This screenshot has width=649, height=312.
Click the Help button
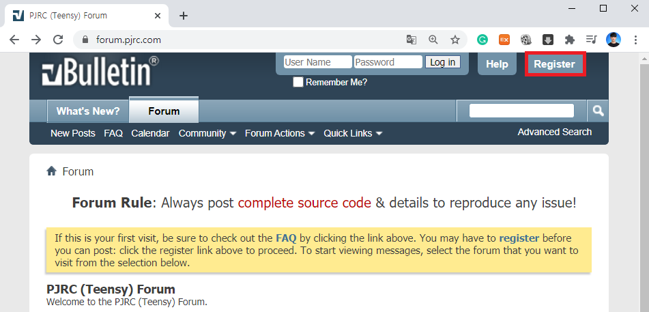497,64
